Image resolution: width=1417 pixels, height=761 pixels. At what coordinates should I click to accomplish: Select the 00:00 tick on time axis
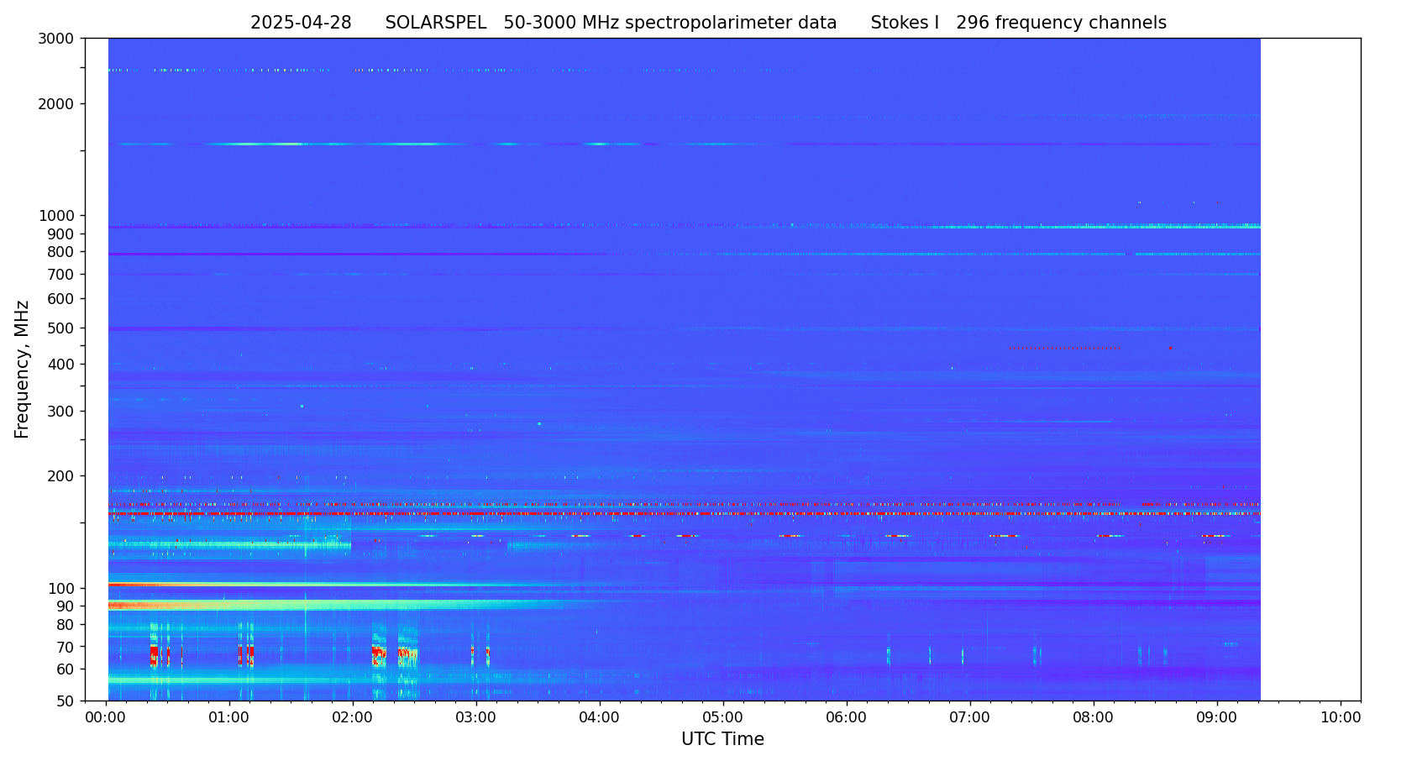click(106, 718)
